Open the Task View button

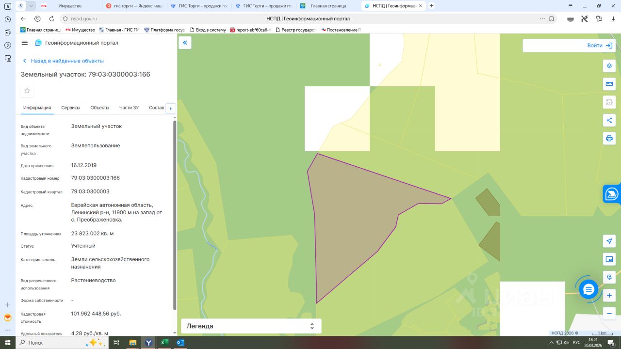[x=116, y=343]
